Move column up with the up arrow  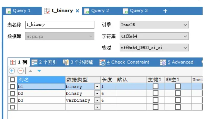coord(30,71)
